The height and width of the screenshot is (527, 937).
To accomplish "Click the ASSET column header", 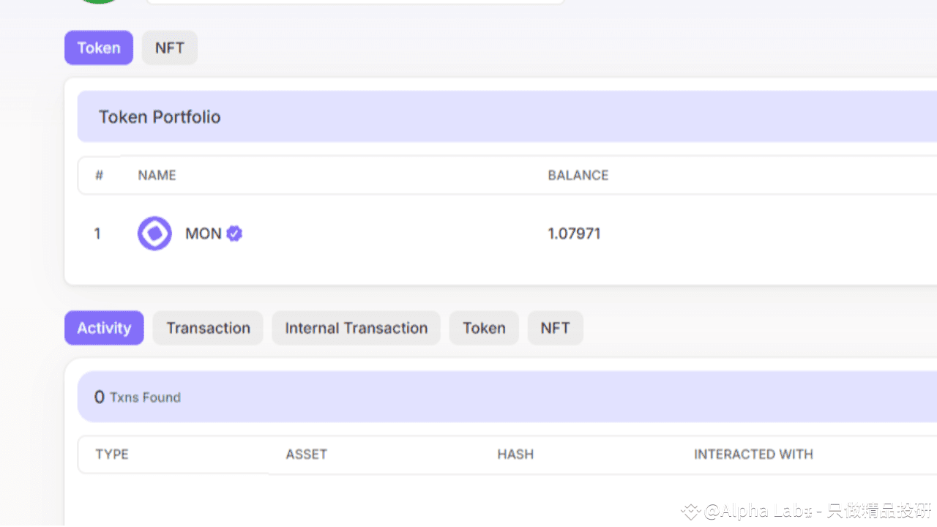I will [x=306, y=455].
